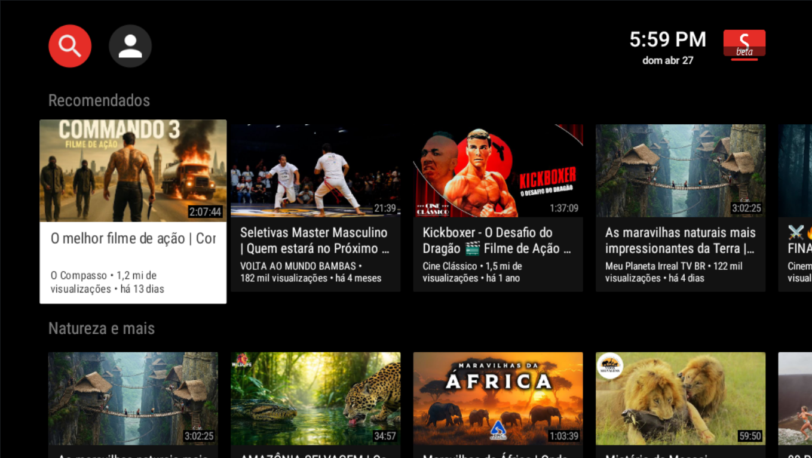Screen dimensions: 812x458
Task: Select 'As maravilhas naturais mais impressionantes' title
Action: 680,241
